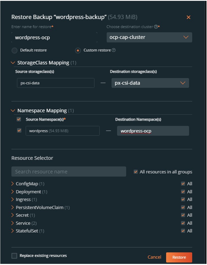Viewport: 207px width, 265px height.
Task: Edit the restore name field wordpress-ocp
Action: 54,38
